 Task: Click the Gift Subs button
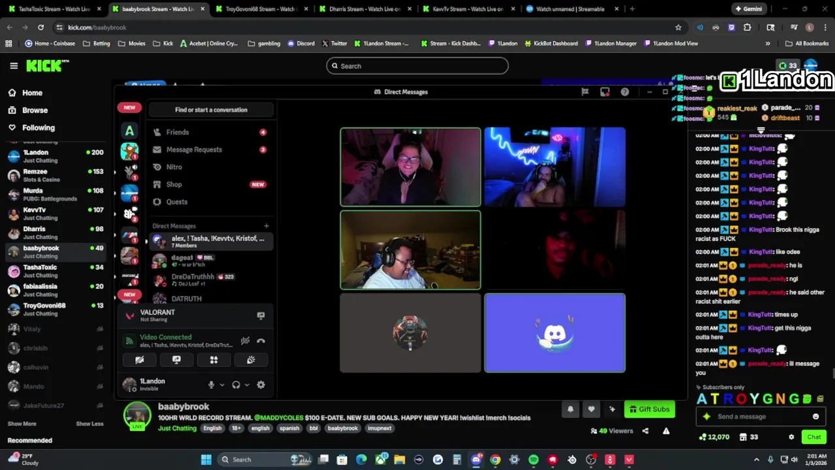(648, 409)
